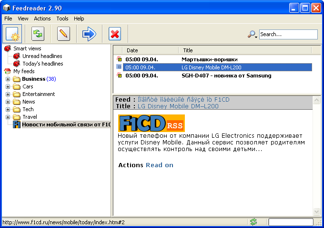Click the new feed toolbar icon

[12, 34]
